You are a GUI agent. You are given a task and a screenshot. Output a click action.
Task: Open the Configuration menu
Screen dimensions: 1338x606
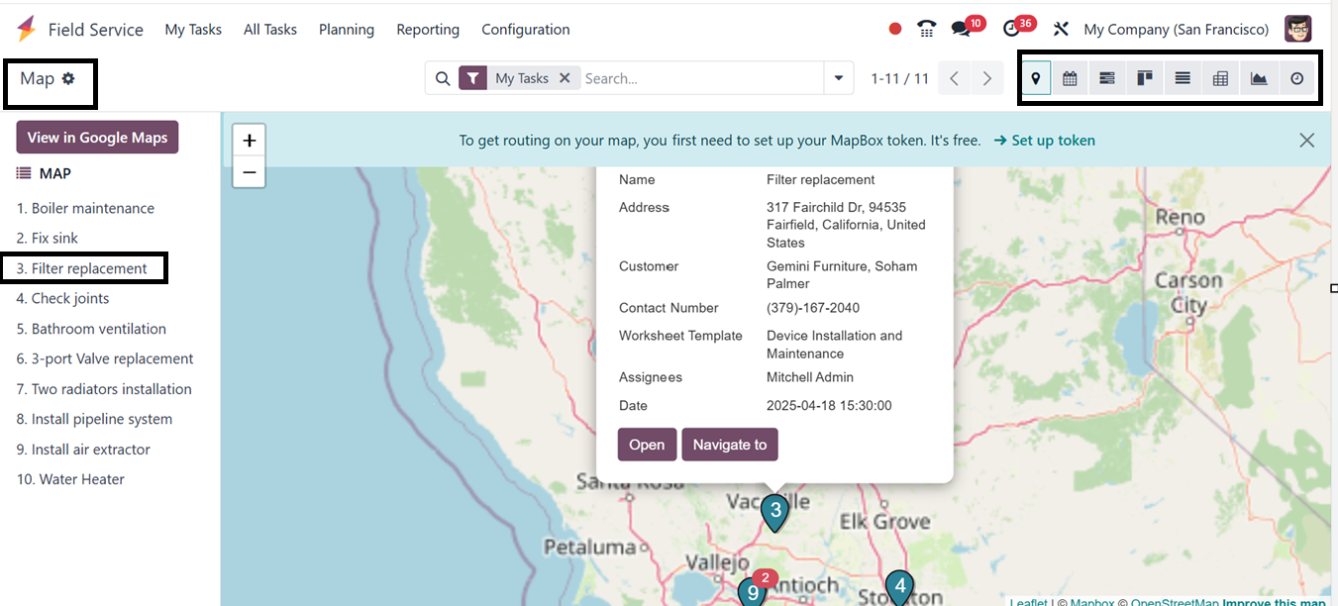(x=525, y=30)
